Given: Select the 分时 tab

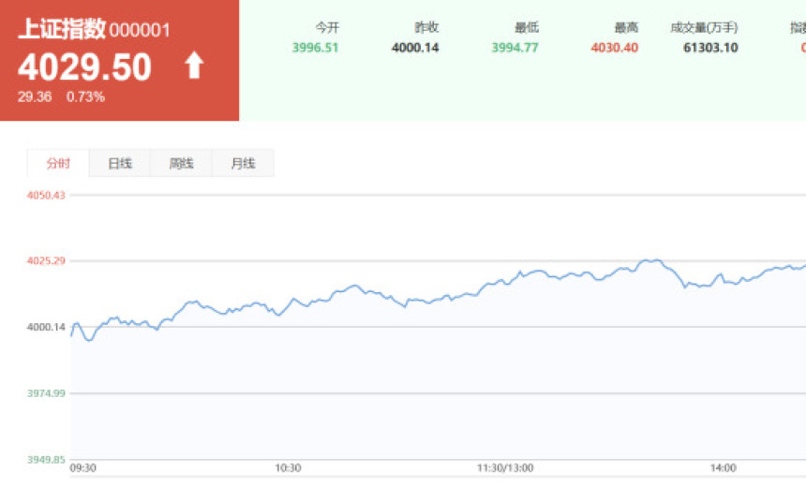Looking at the screenshot, I should point(58,164).
